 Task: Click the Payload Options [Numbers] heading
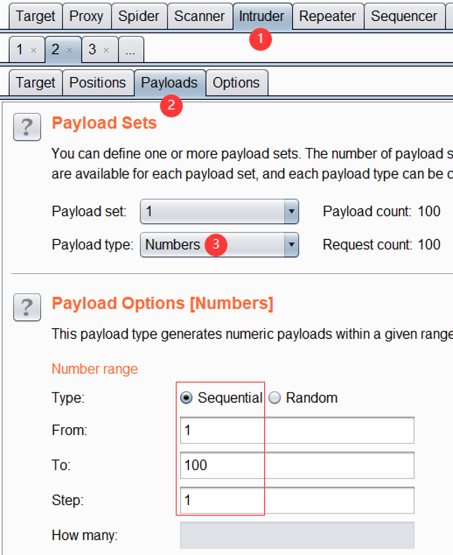point(163,304)
